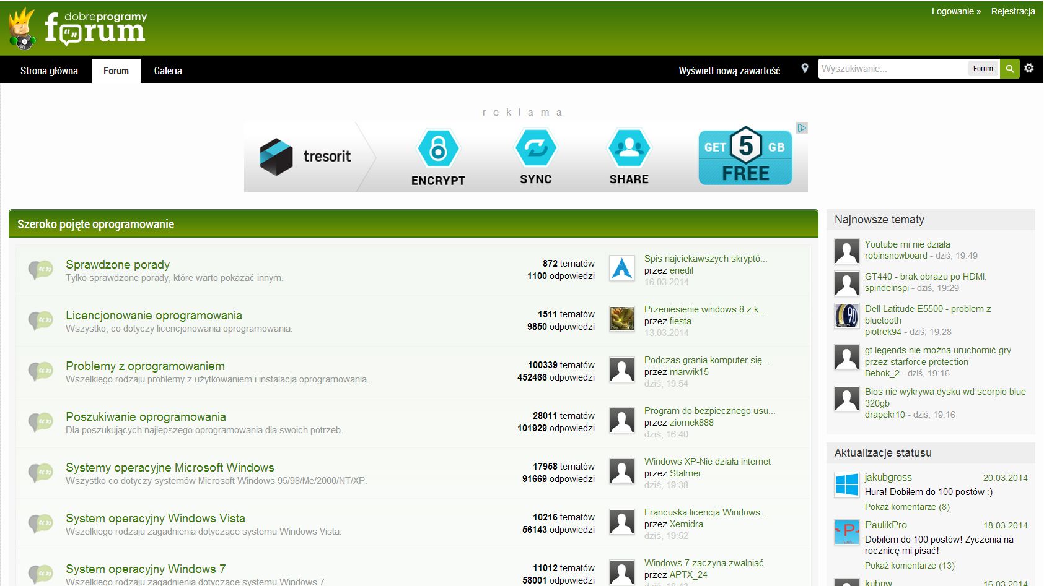Open topic Windows 7 zaczyna zwalniać.
The height and width of the screenshot is (586, 1044).
click(705, 563)
